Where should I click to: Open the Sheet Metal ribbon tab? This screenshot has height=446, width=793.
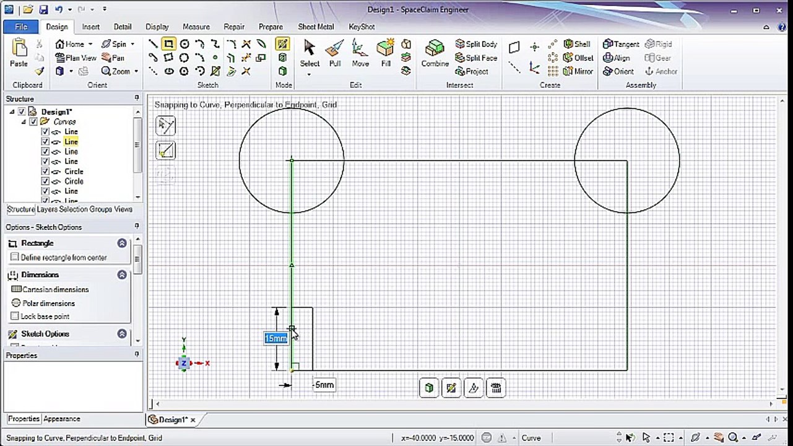tap(316, 27)
